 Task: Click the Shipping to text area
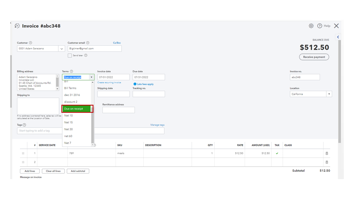[38, 106]
